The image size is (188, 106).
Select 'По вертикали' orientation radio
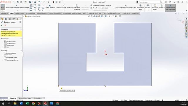(5, 45)
